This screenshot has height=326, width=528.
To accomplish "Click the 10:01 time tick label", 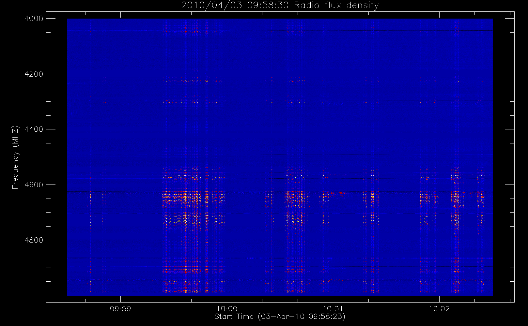I will click(x=333, y=309).
